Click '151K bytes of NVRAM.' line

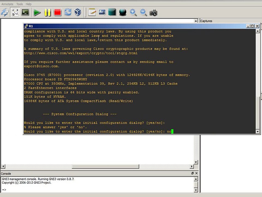point(45,97)
